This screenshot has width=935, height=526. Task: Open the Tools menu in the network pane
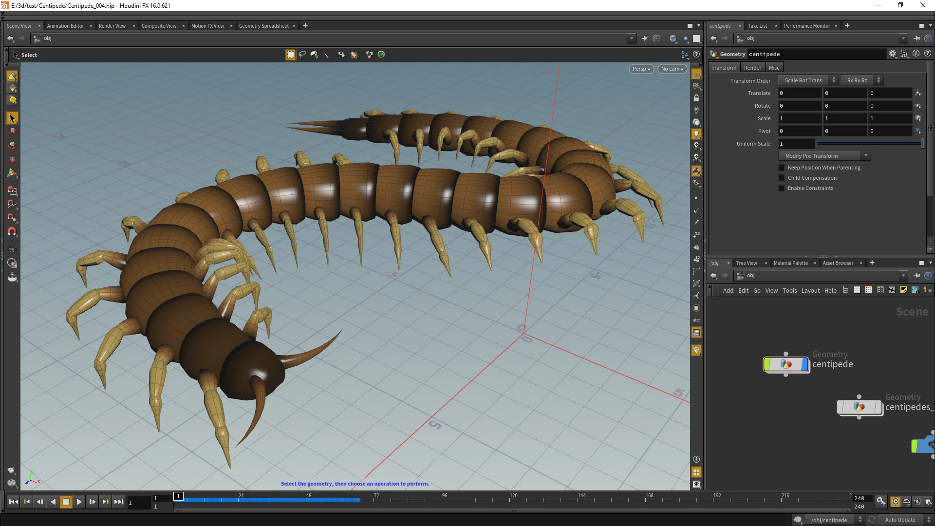(790, 290)
